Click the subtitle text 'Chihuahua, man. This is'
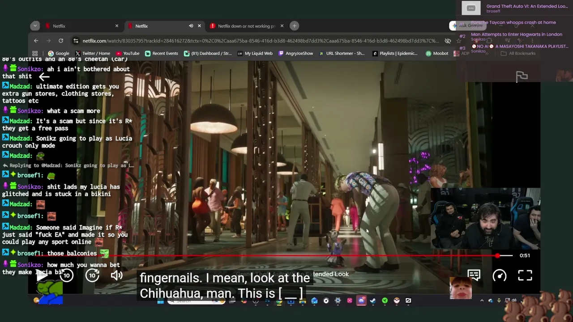This screenshot has height=322, width=573. tap(207, 293)
